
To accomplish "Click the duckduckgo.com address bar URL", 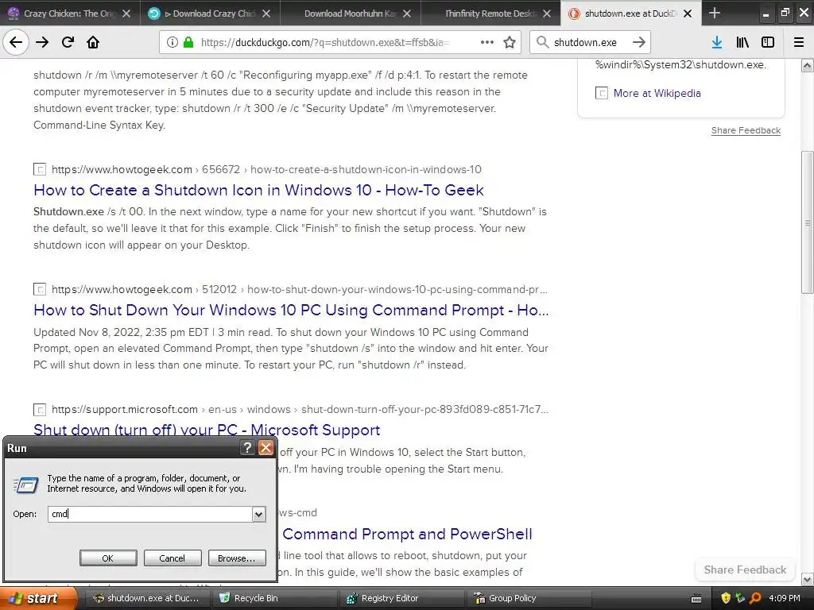I will pos(325,43).
